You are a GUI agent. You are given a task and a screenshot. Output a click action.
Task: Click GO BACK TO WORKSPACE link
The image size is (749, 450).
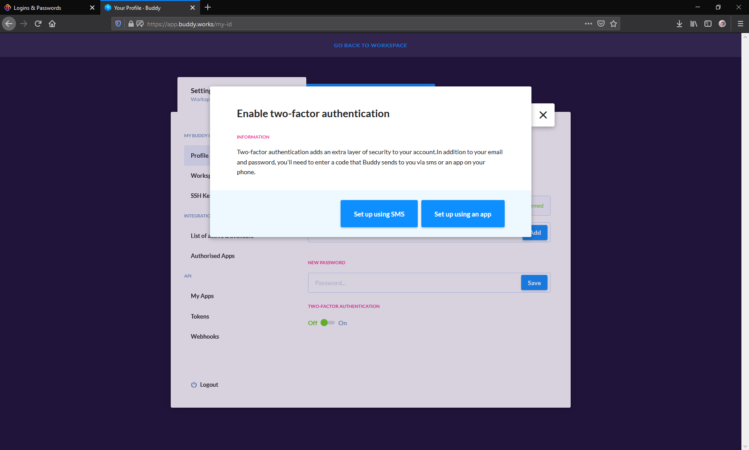coord(370,45)
